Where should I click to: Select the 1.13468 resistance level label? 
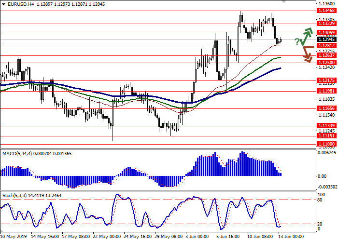[x=325, y=10]
